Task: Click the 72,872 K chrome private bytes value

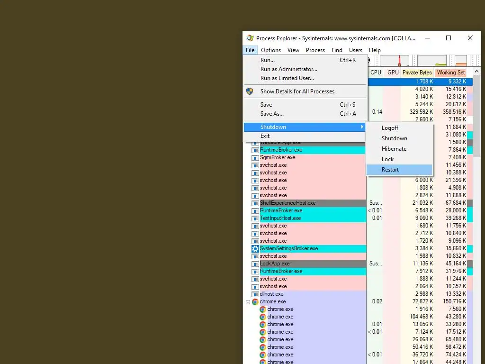Action: coord(422,301)
